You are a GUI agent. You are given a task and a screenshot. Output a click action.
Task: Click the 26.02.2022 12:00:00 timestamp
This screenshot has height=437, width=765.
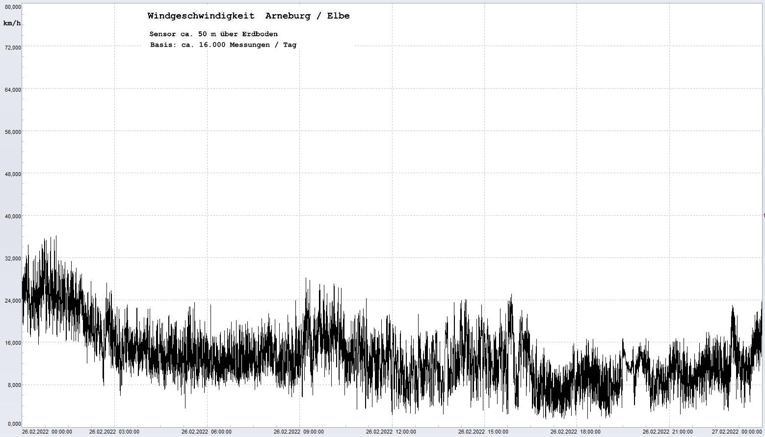pos(391,432)
